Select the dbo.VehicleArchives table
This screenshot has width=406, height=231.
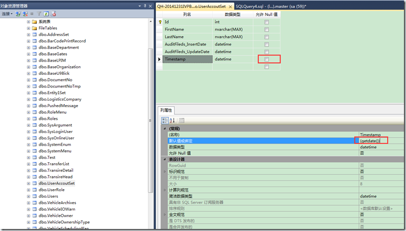(x=58, y=203)
